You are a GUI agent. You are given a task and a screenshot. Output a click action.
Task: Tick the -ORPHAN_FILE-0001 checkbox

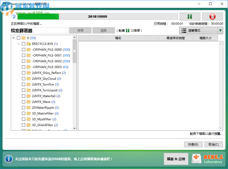[x=23, y=55]
